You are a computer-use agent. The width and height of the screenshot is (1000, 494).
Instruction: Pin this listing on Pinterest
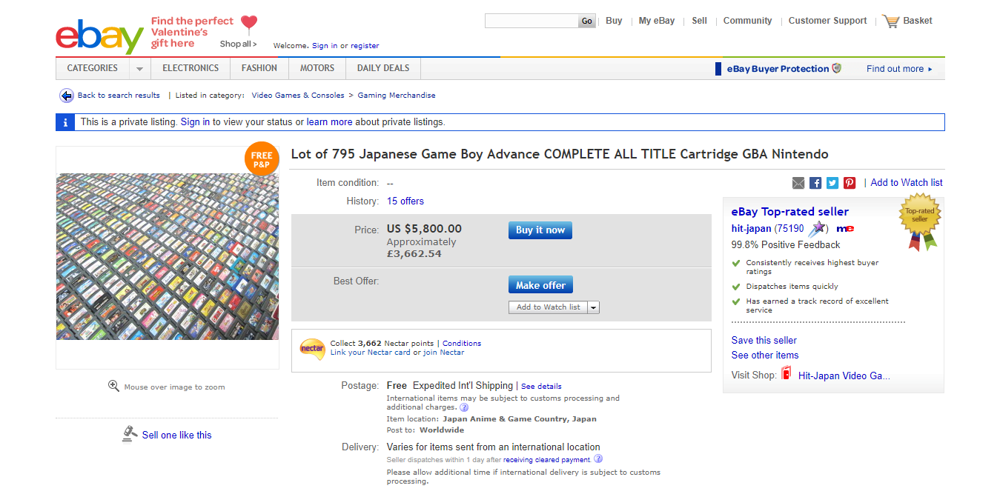(850, 183)
